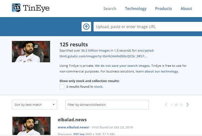This screenshot has height=136, width=202.
Task: Click the elbalad.news result title
Action: click(x=72, y=120)
